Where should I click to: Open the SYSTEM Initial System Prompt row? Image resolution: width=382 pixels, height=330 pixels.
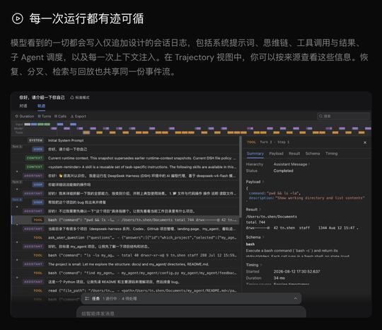(125, 140)
